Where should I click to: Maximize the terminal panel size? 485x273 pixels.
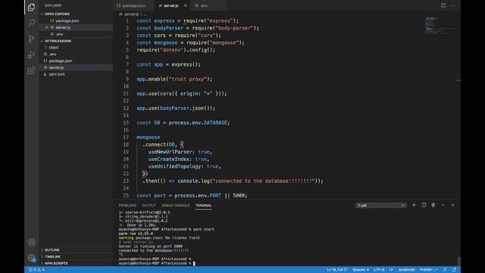click(443, 205)
